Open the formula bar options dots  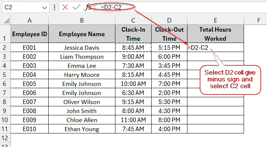click(x=54, y=7)
